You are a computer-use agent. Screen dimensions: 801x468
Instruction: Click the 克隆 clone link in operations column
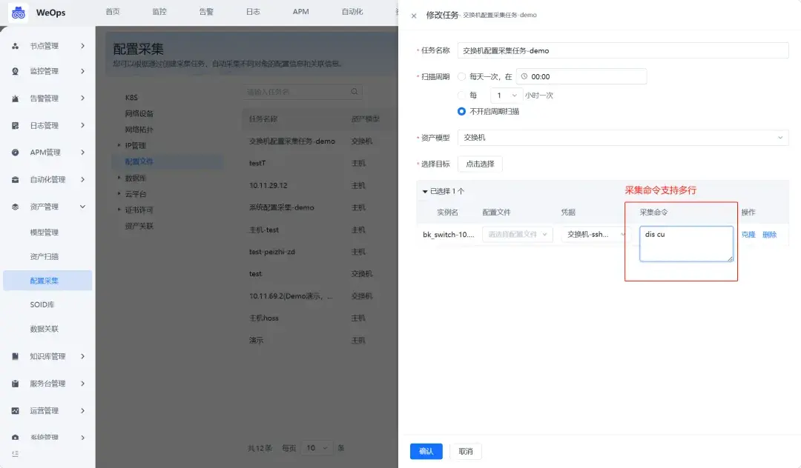(x=749, y=234)
